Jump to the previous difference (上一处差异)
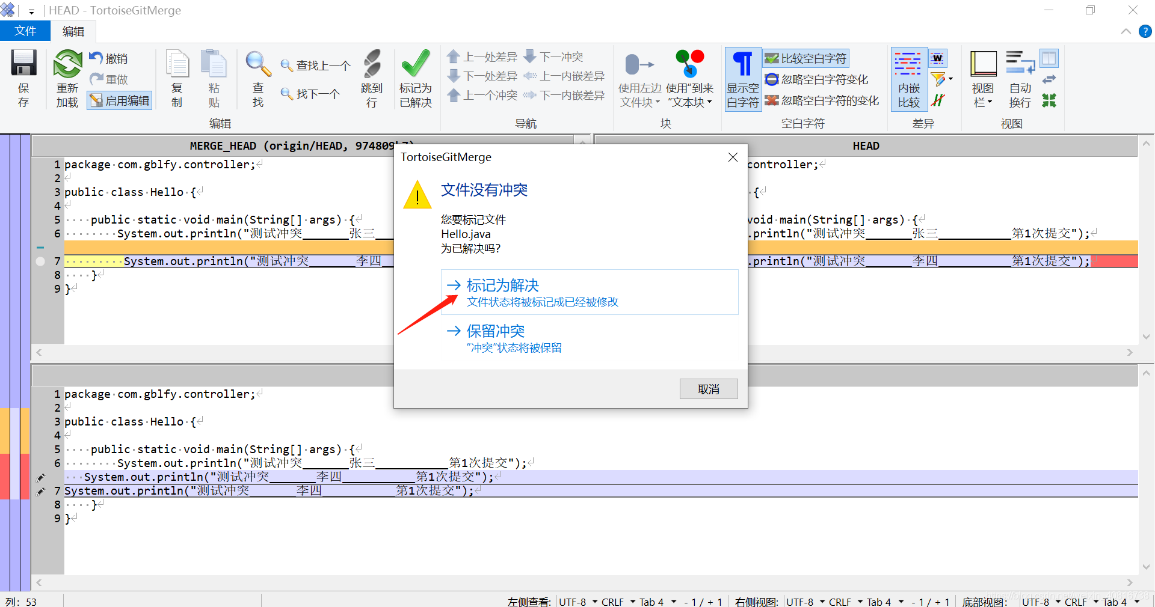 tap(482, 56)
